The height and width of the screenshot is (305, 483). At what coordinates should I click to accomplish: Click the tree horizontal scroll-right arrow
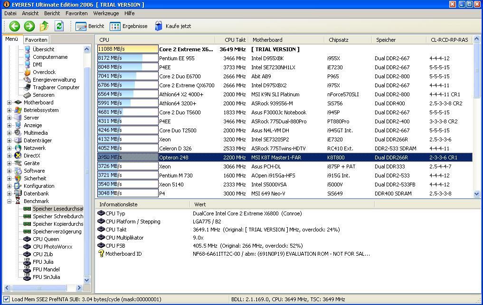coord(79,288)
